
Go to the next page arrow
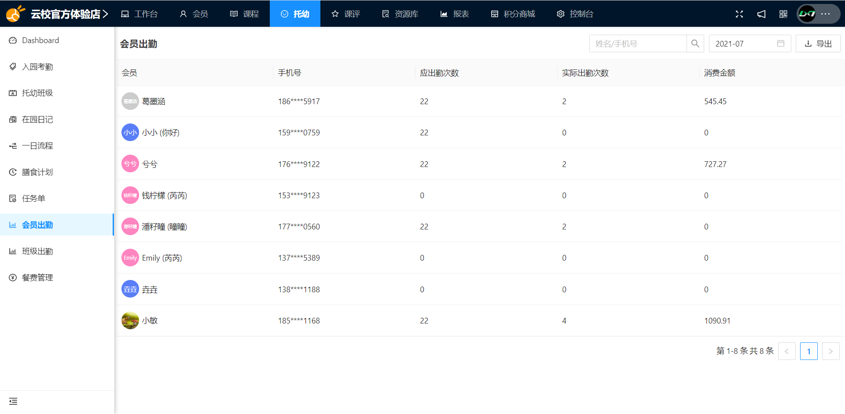click(831, 351)
